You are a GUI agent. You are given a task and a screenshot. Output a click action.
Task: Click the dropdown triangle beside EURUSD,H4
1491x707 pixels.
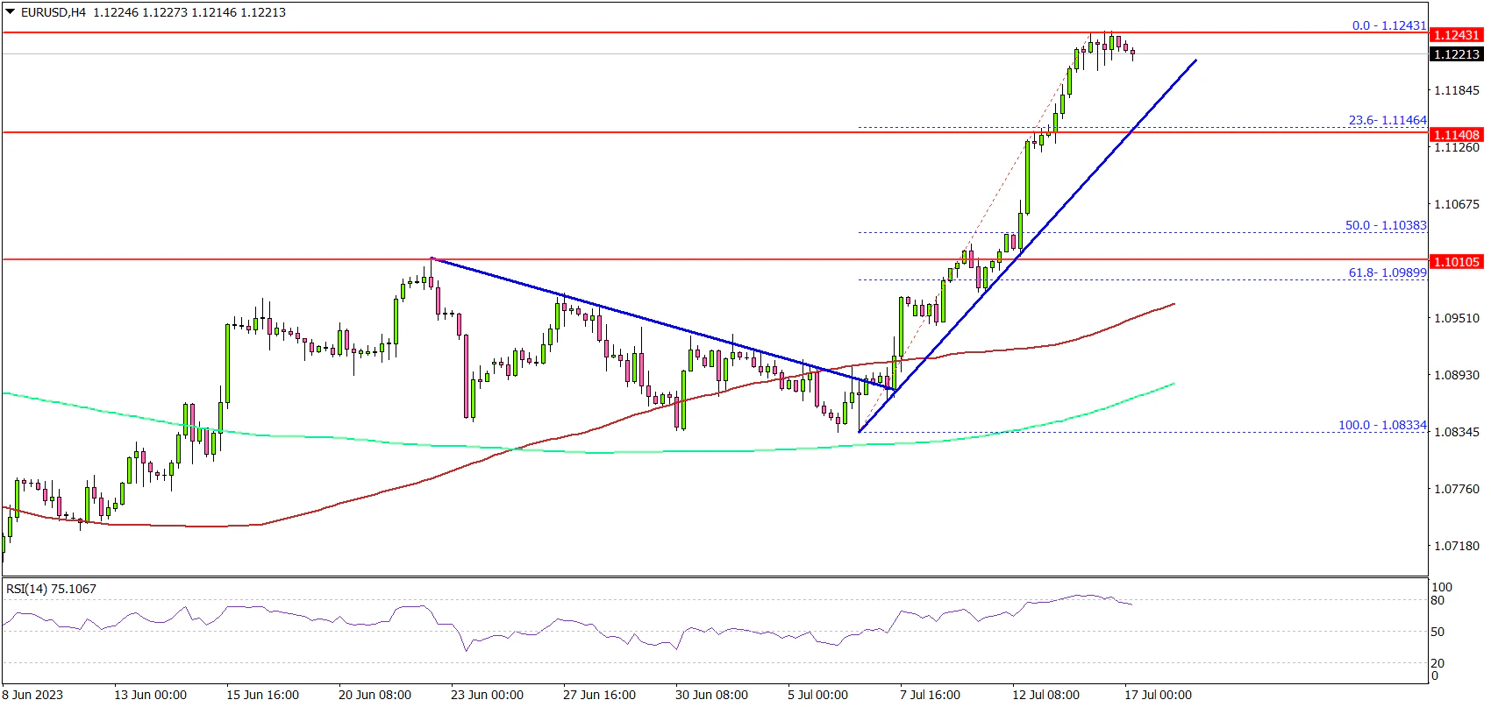tap(11, 12)
